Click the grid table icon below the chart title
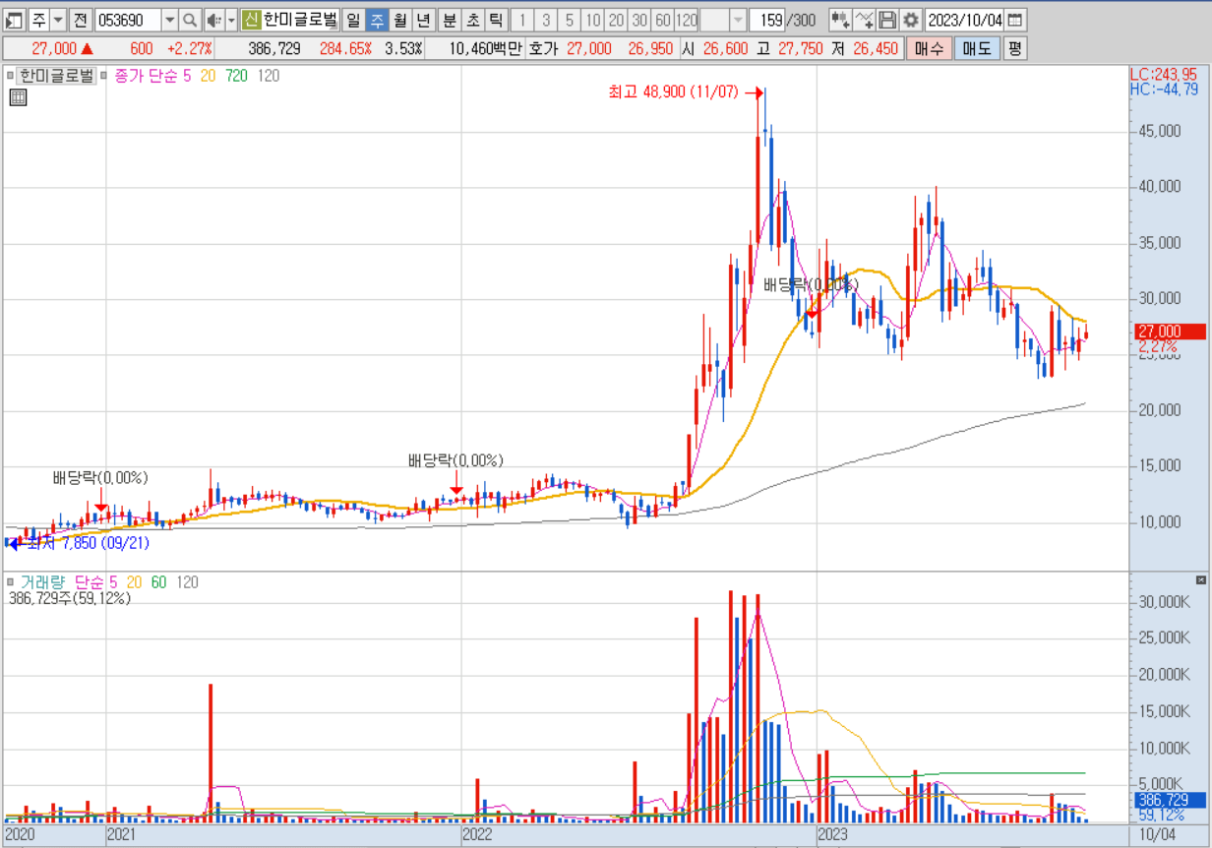 (18, 96)
